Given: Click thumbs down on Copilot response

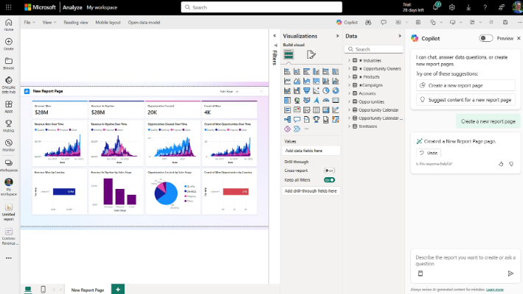Looking at the screenshot, I should [511, 164].
